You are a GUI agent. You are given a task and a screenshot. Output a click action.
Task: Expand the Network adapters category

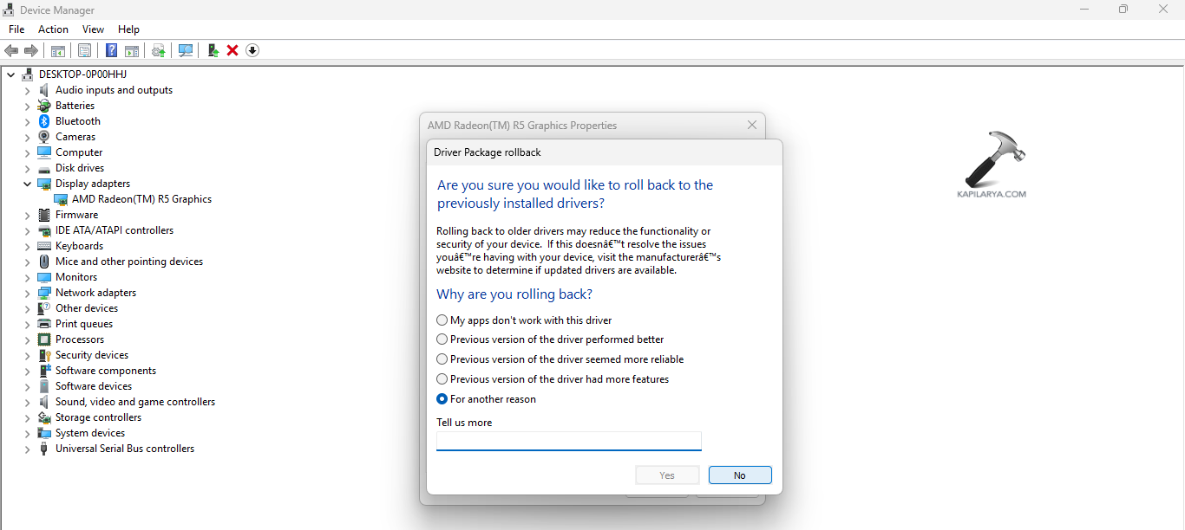click(x=27, y=292)
